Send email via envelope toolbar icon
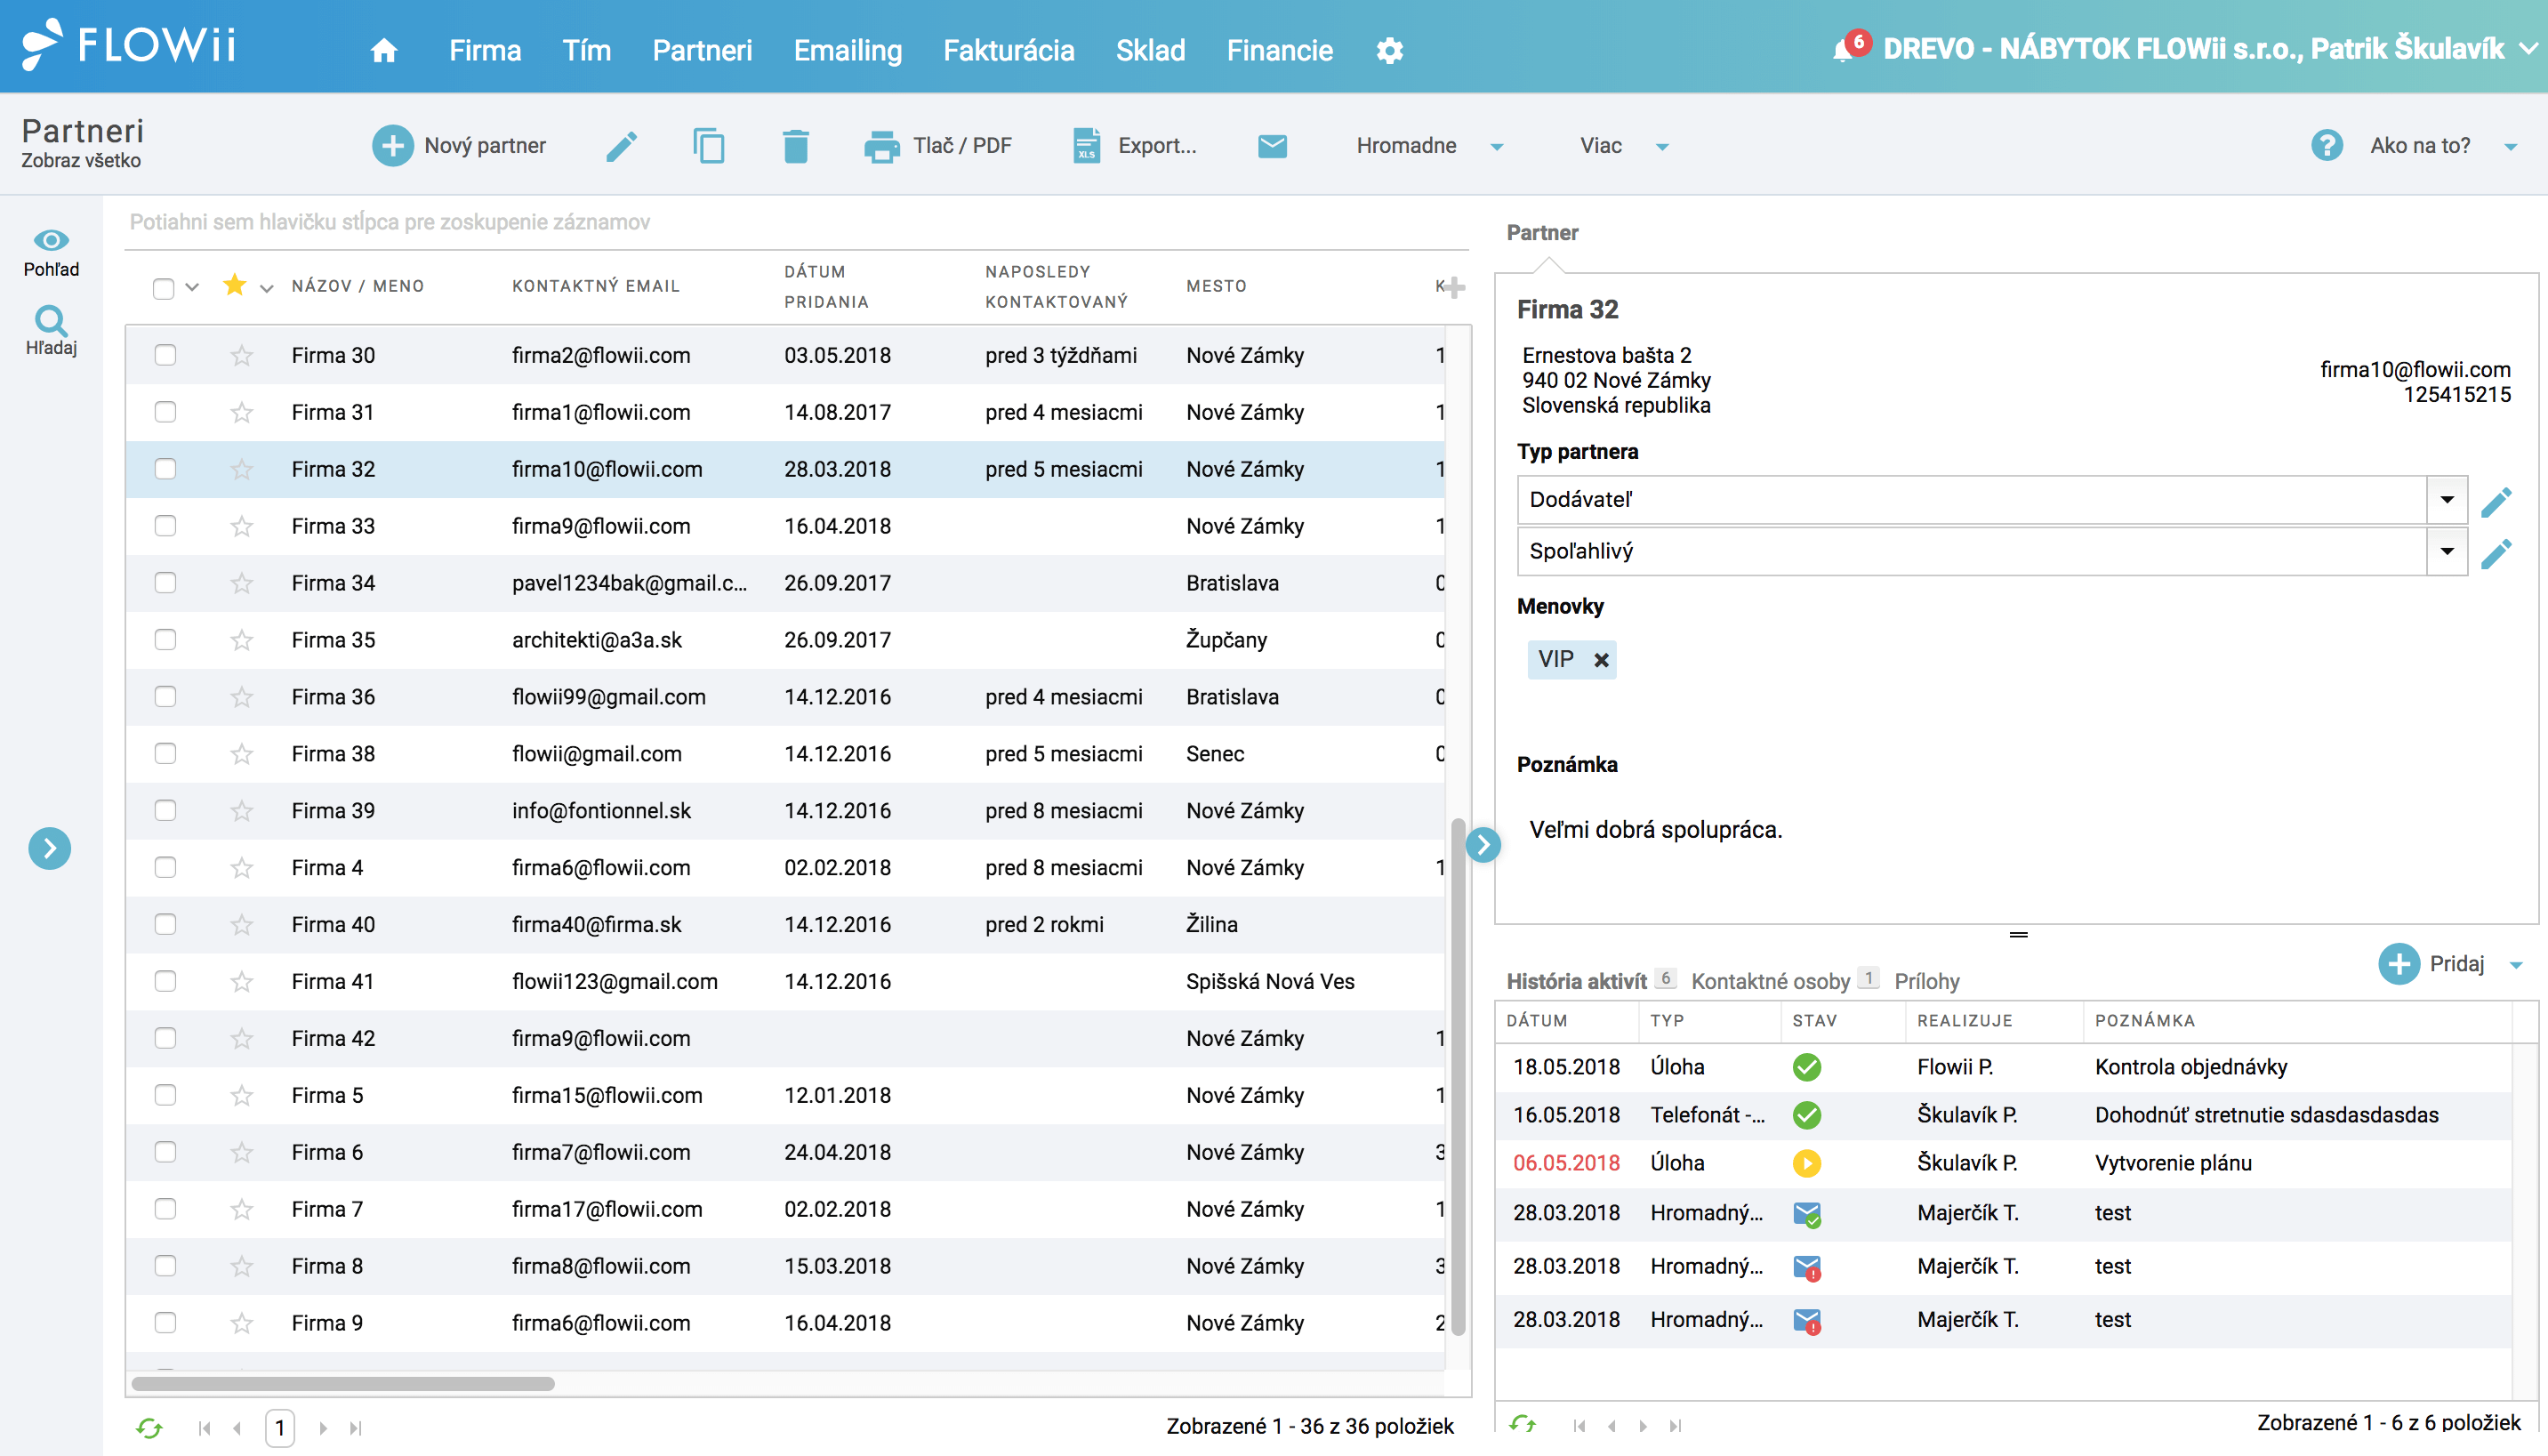 (x=1272, y=146)
